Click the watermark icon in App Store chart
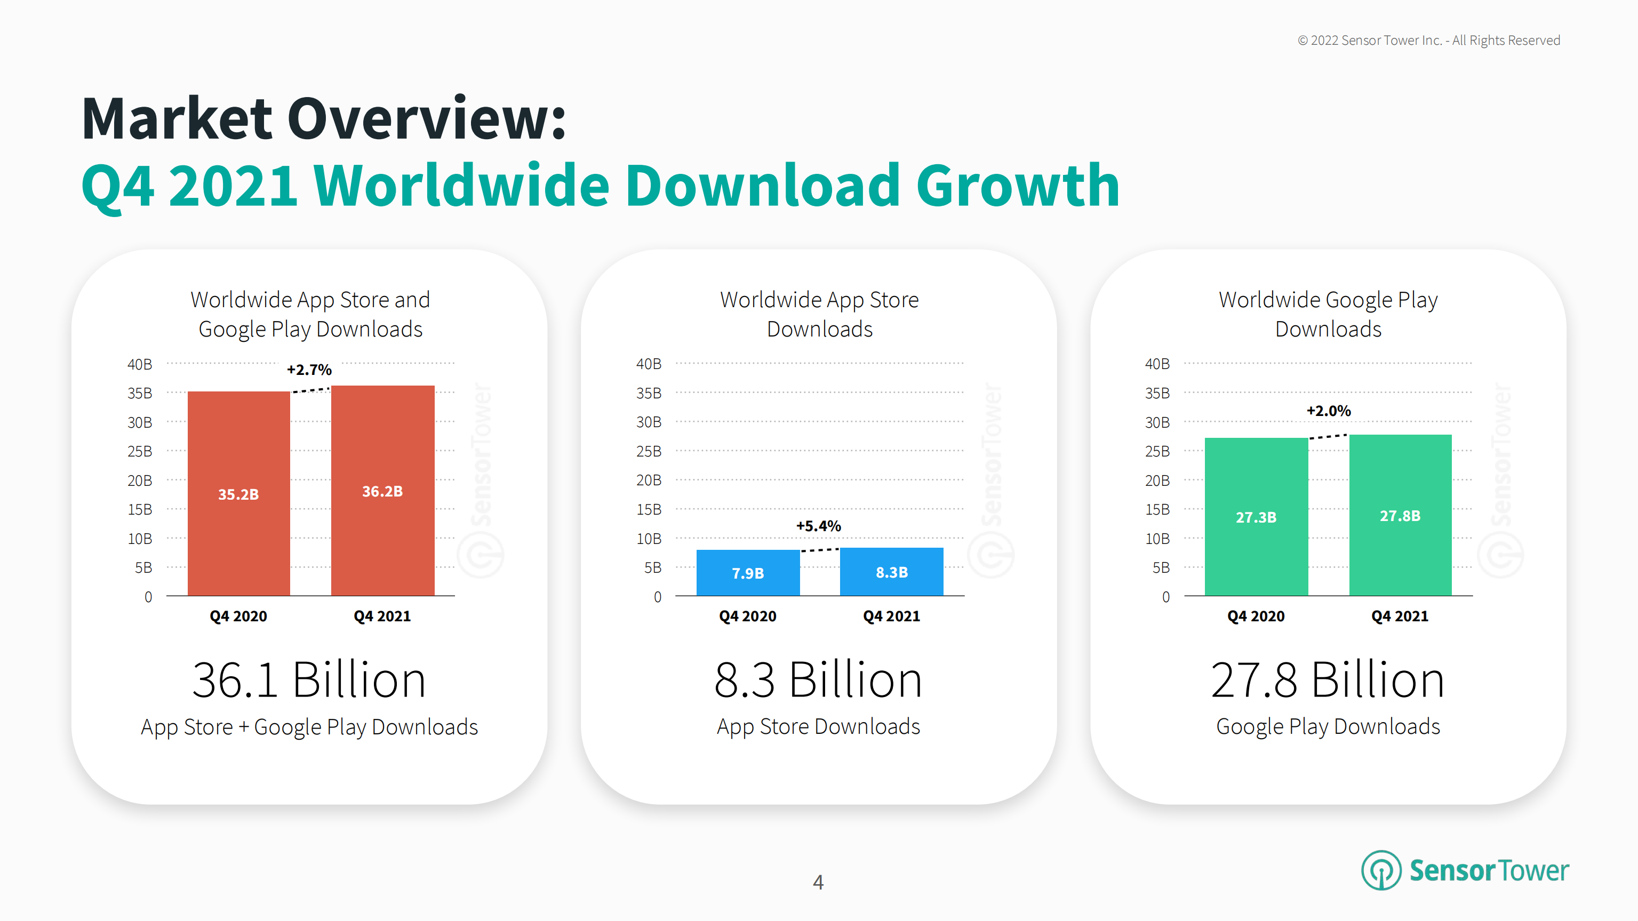 [990, 555]
